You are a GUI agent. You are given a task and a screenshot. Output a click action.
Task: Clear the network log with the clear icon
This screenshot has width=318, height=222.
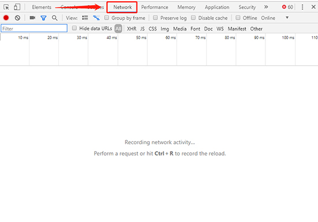point(17,18)
